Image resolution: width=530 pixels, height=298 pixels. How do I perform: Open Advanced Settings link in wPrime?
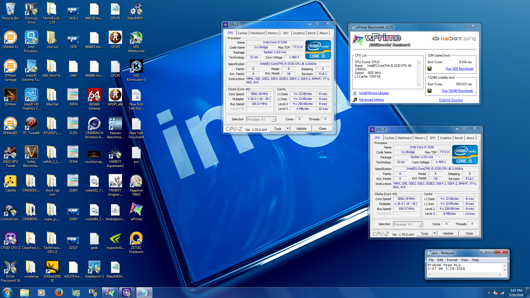click(x=371, y=100)
